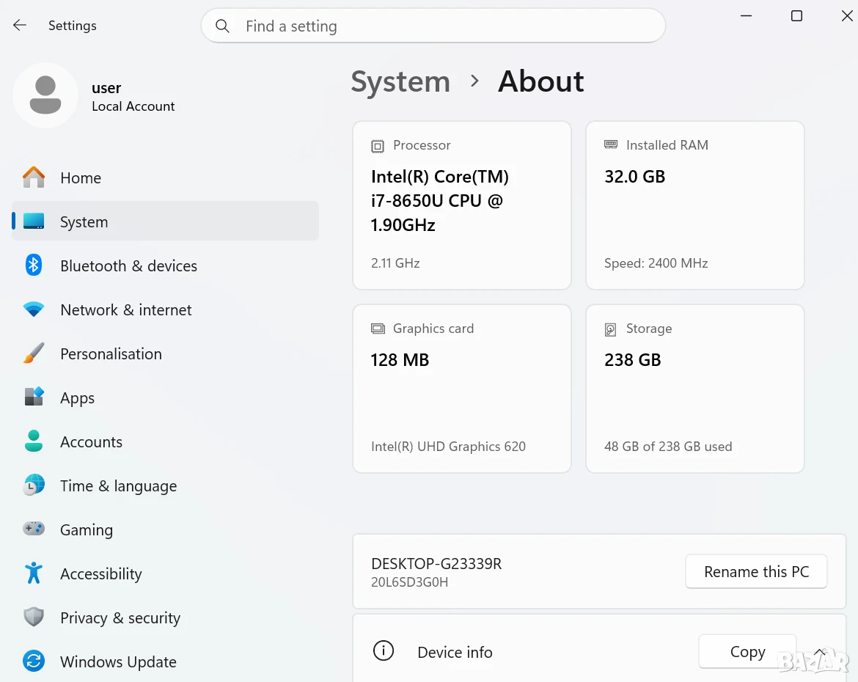Screen dimensions: 858x682
Task: Click the Intel(R) UHD Graphics 620 text
Action: [448, 446]
